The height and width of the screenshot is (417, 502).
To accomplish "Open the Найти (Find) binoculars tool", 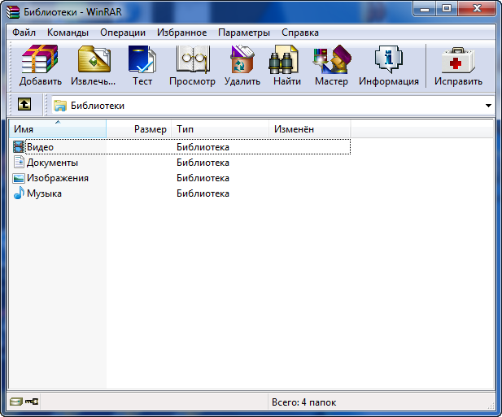I will point(286,65).
